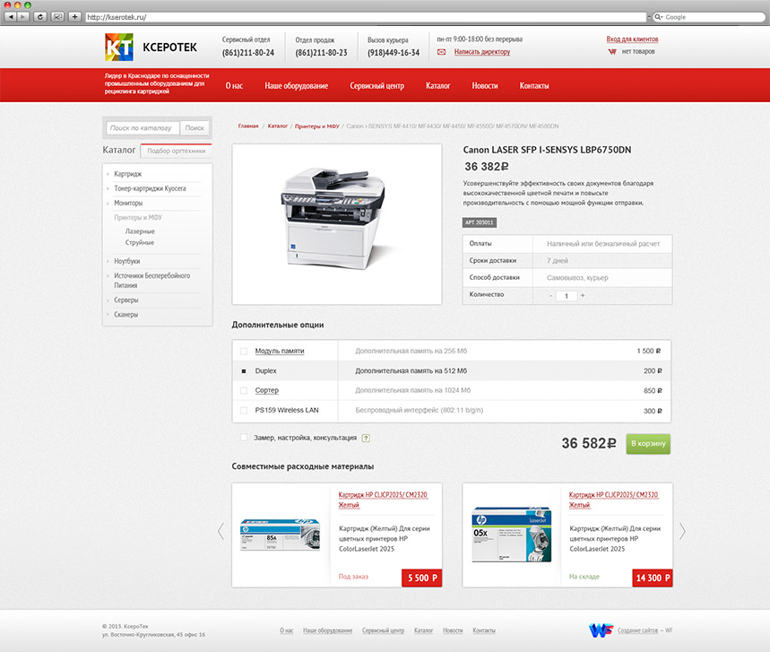
Task: Click Принтеры и МФУ breadcrumb link
Action: (x=316, y=126)
